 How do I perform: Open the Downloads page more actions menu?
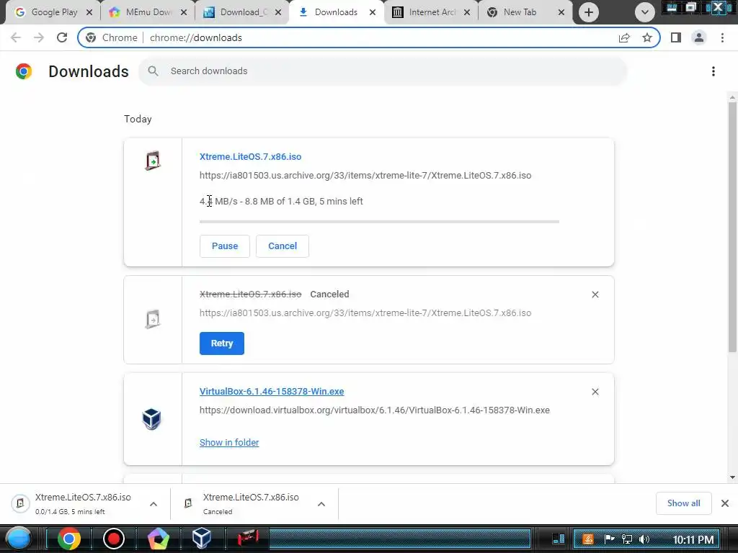click(713, 71)
